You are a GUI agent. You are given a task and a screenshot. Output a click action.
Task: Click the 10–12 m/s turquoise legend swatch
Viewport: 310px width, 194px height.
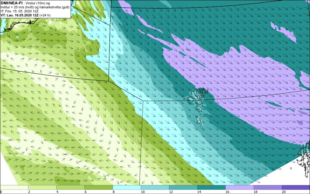coord(155,187)
